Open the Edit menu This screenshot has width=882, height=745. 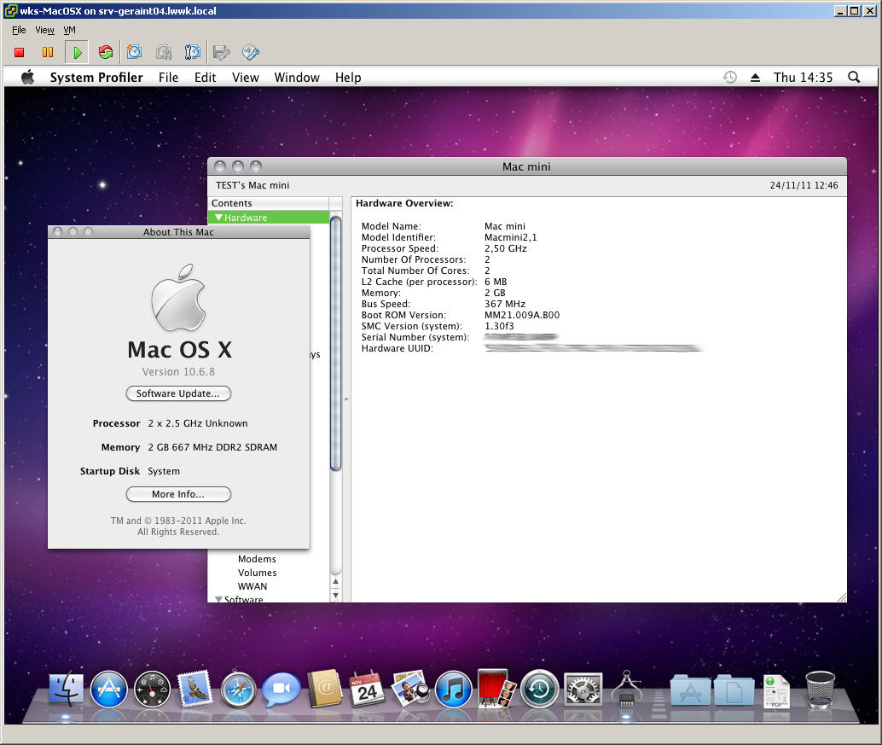coord(206,77)
